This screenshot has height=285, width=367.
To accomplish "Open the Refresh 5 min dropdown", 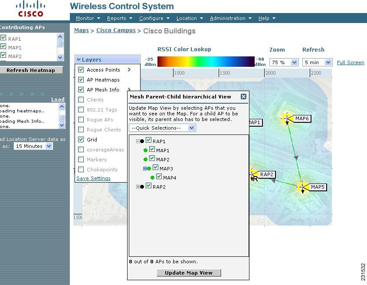I will coord(317,62).
